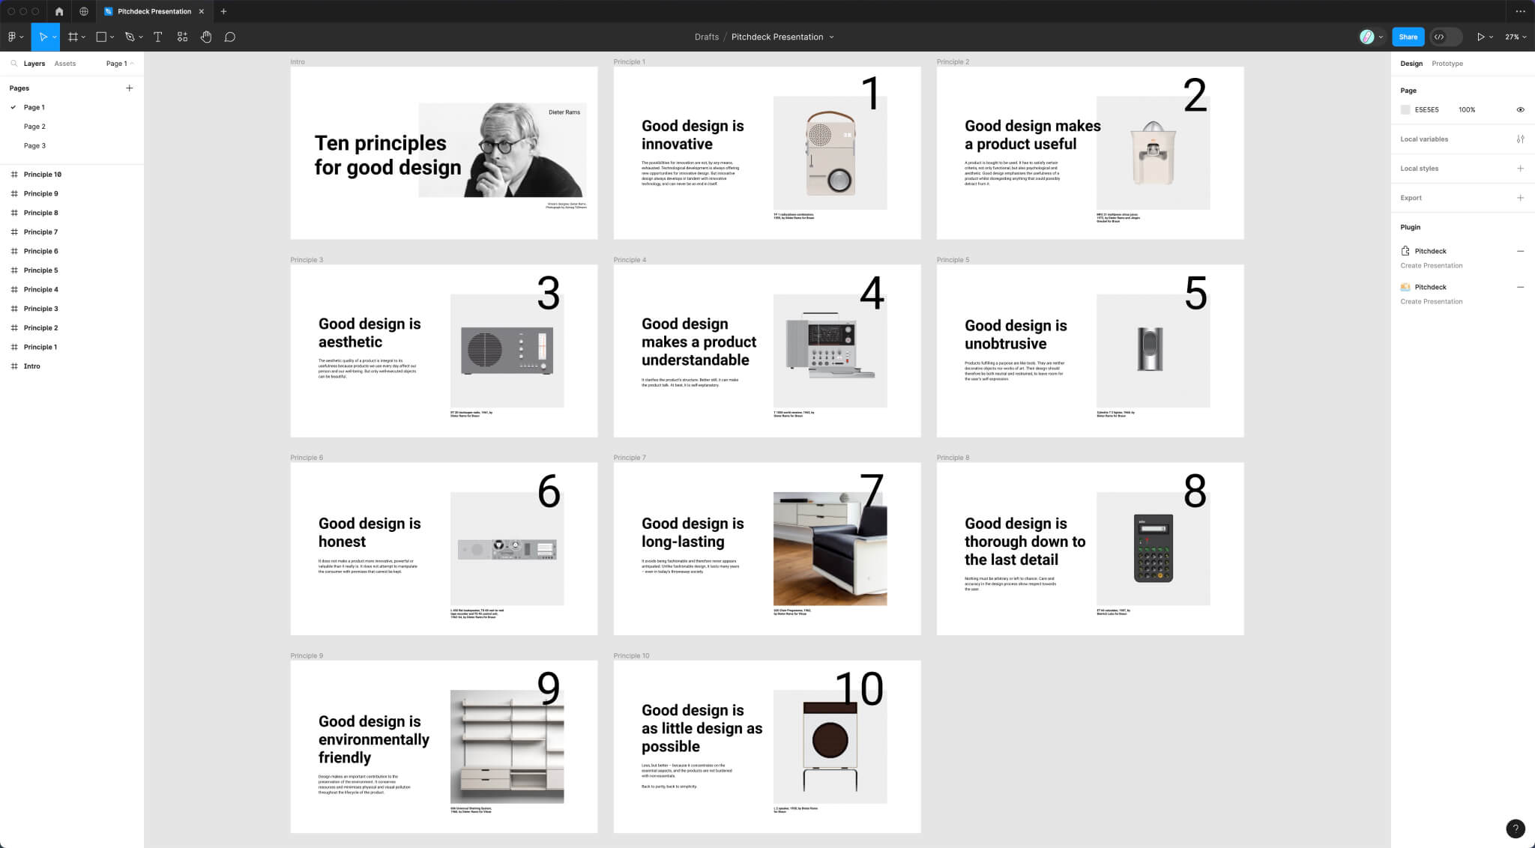Open the Prototype tab in panel

click(1447, 63)
